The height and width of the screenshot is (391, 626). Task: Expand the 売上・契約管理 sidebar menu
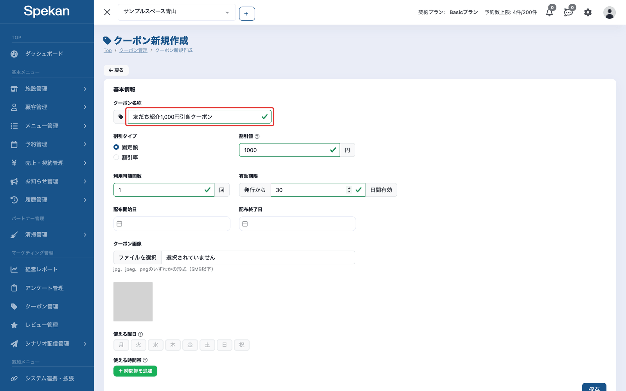click(x=47, y=163)
